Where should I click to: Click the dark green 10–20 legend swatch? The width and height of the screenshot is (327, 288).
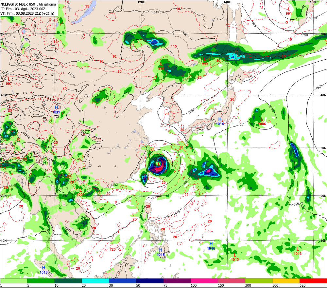coord(68,281)
